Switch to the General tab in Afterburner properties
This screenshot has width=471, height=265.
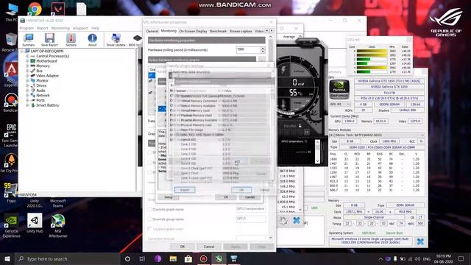[152, 31]
